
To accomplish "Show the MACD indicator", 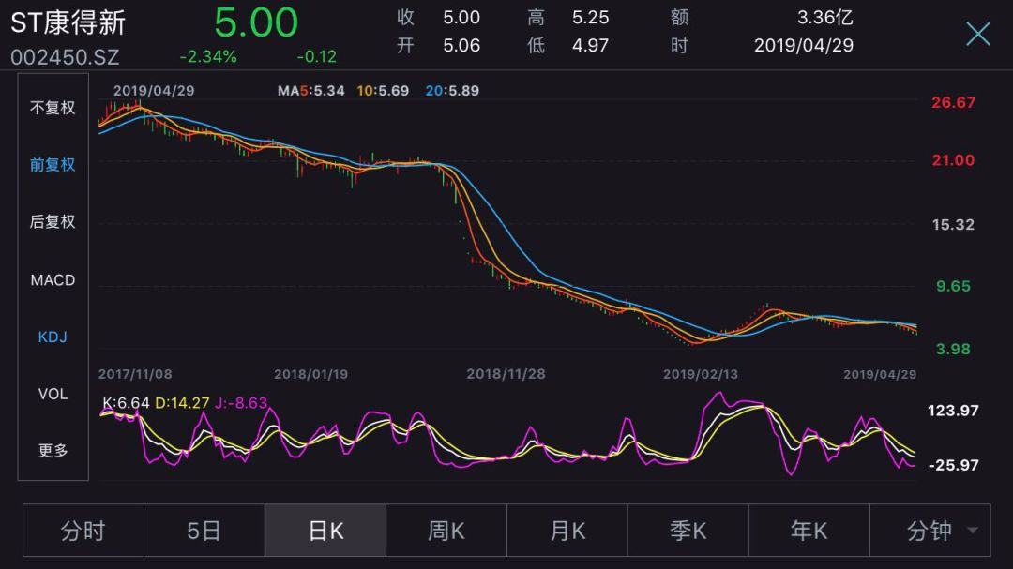I will point(53,279).
